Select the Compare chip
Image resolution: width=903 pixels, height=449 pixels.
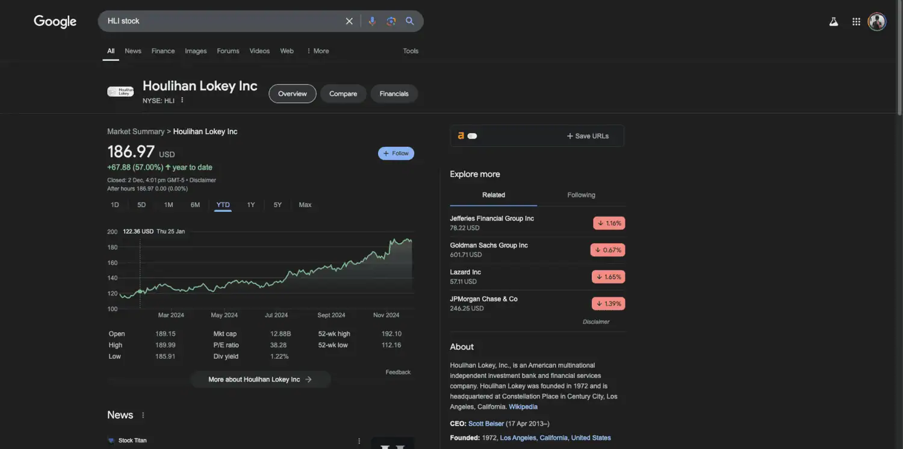coord(343,94)
